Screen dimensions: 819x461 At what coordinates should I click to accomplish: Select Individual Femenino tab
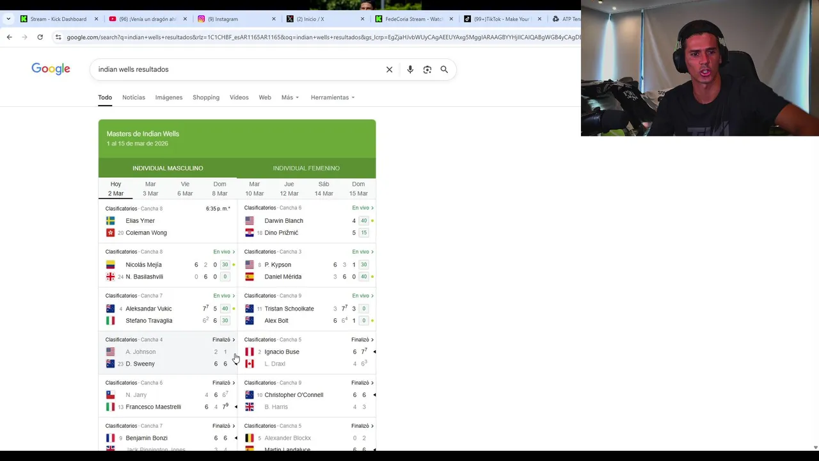[306, 168]
